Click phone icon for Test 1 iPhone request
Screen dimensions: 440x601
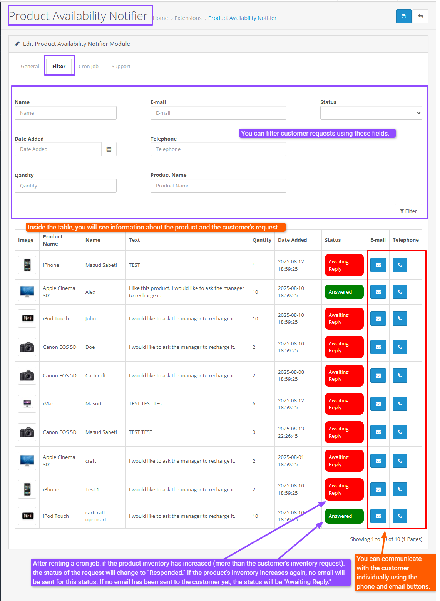pyautogui.click(x=400, y=490)
